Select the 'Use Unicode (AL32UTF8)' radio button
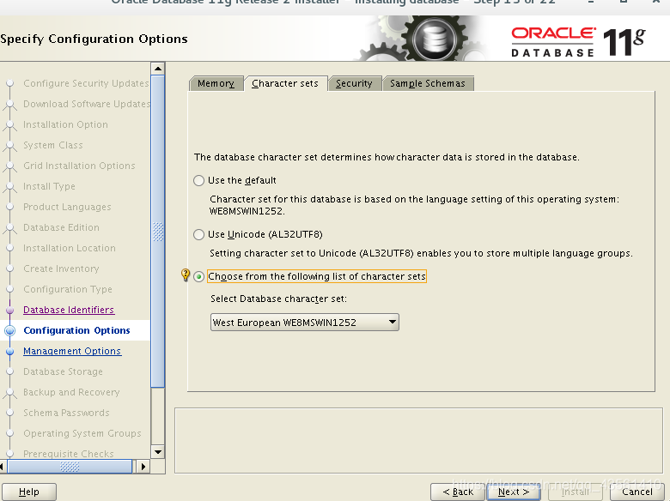 pos(198,234)
